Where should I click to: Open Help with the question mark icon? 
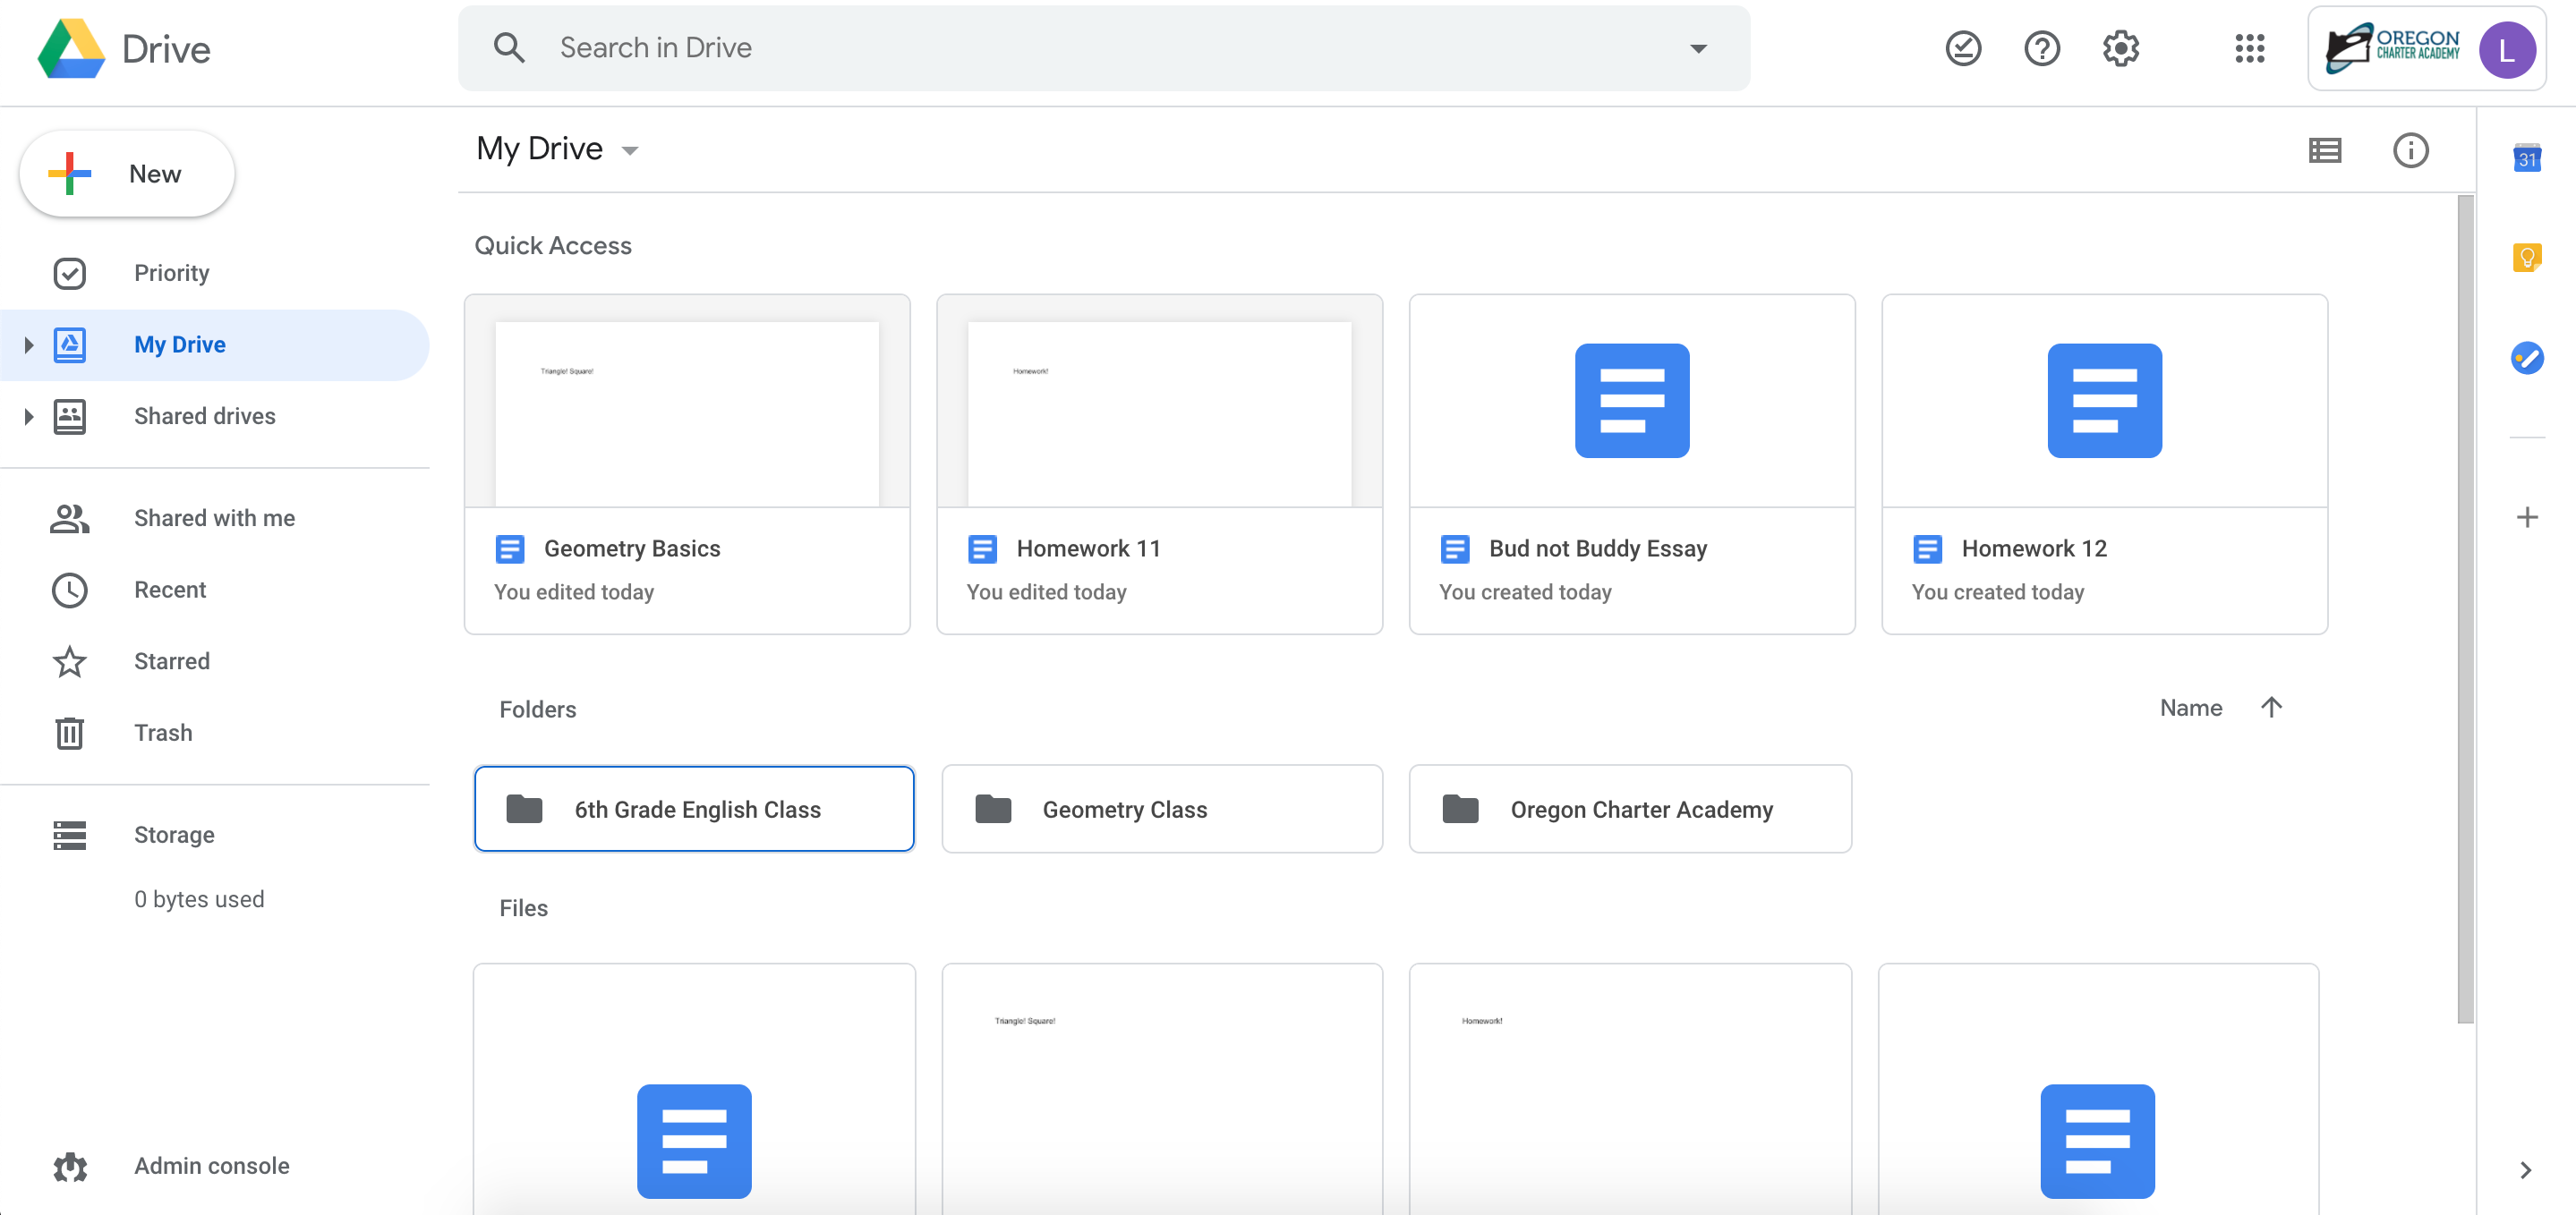coord(2042,48)
